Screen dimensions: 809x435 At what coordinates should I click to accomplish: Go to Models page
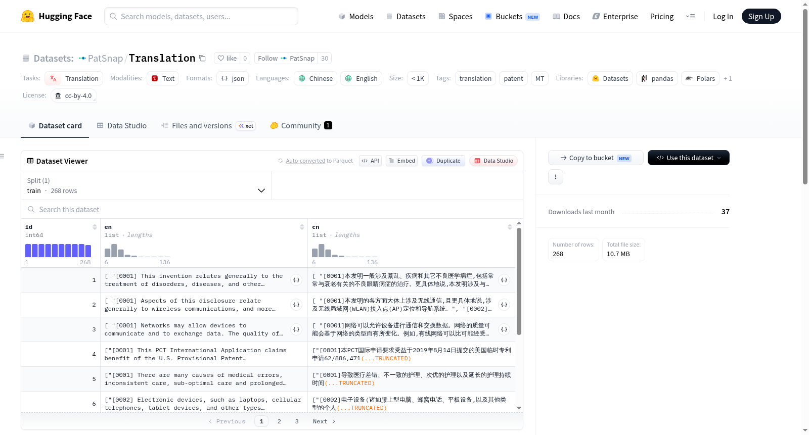point(356,16)
